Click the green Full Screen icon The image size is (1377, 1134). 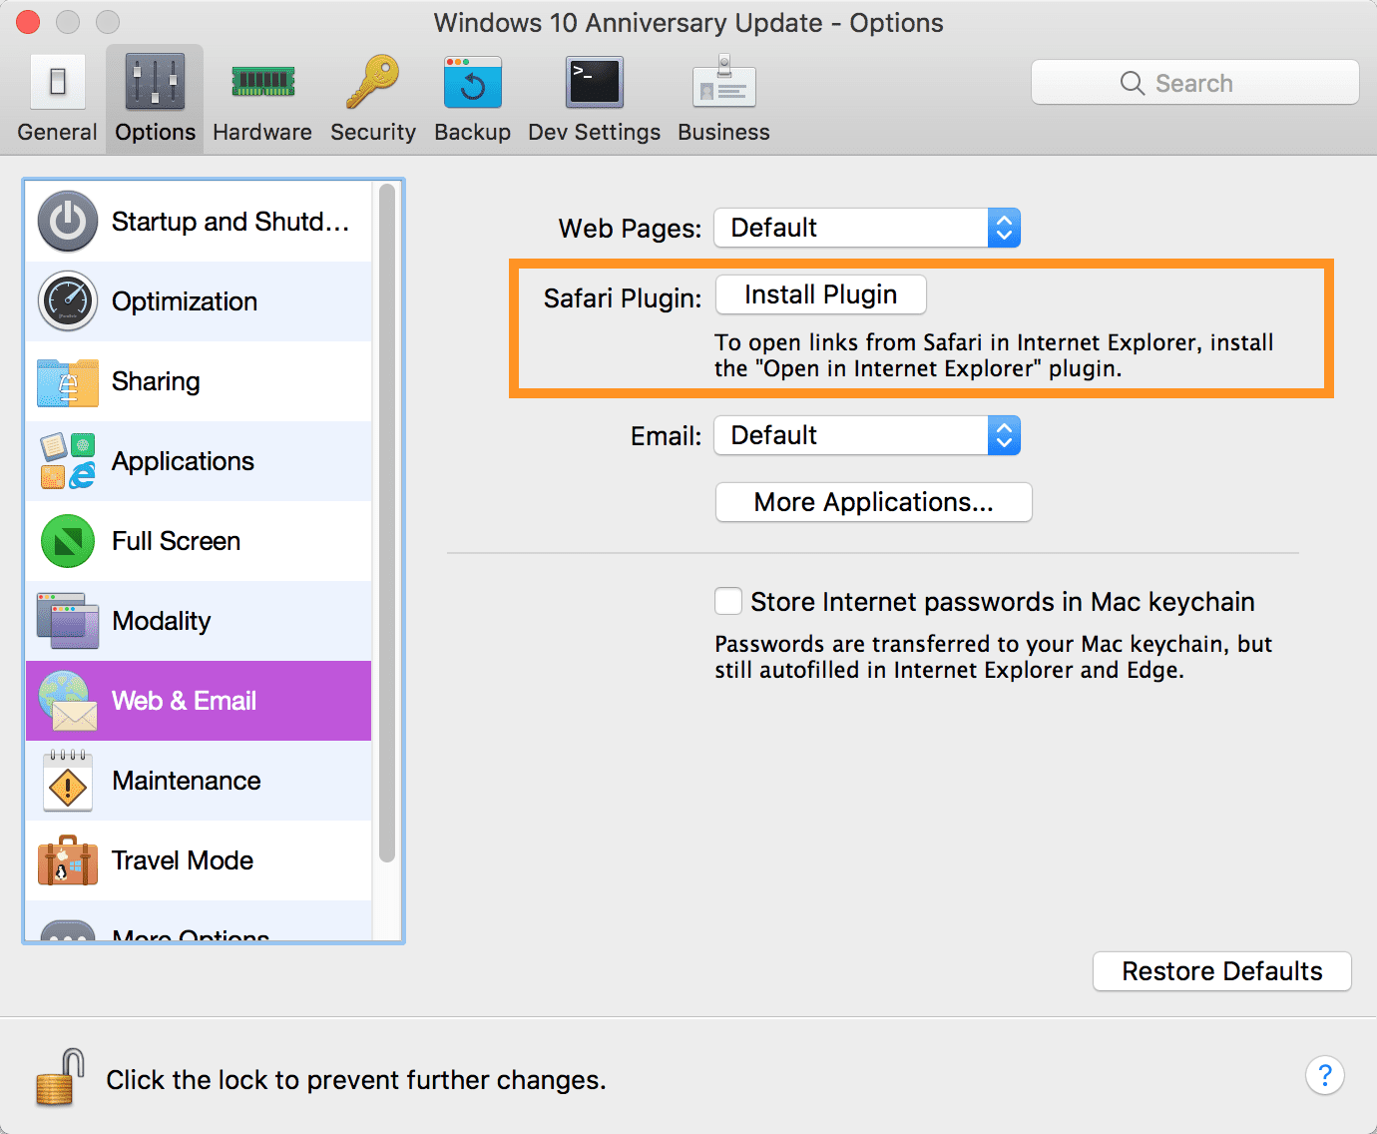pos(68,541)
